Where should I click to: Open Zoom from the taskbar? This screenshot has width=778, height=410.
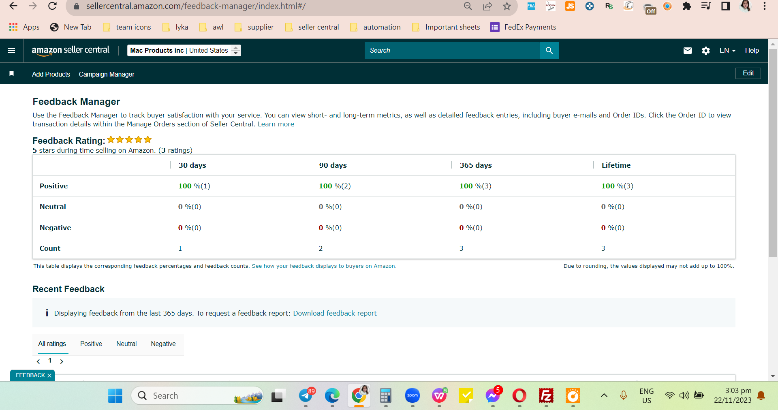(x=413, y=395)
